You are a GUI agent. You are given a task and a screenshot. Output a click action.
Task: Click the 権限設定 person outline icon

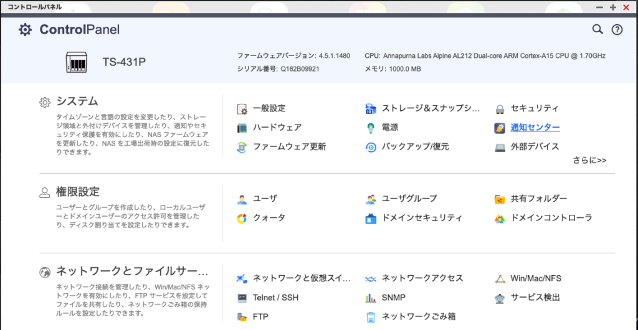[x=44, y=192]
